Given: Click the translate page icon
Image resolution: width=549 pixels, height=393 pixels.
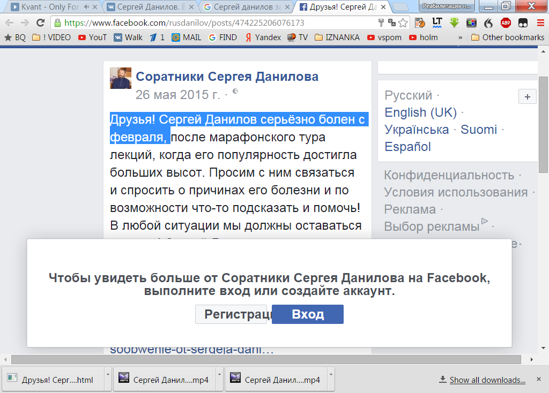Looking at the screenshot, I should pos(392,23).
